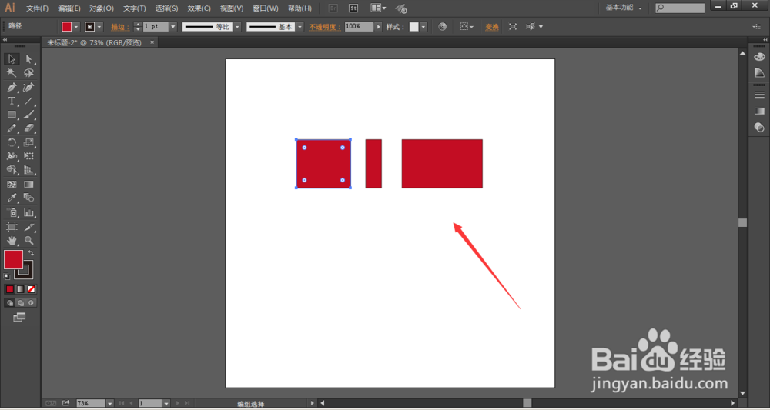Select the Type tool
770x410 pixels.
point(12,101)
